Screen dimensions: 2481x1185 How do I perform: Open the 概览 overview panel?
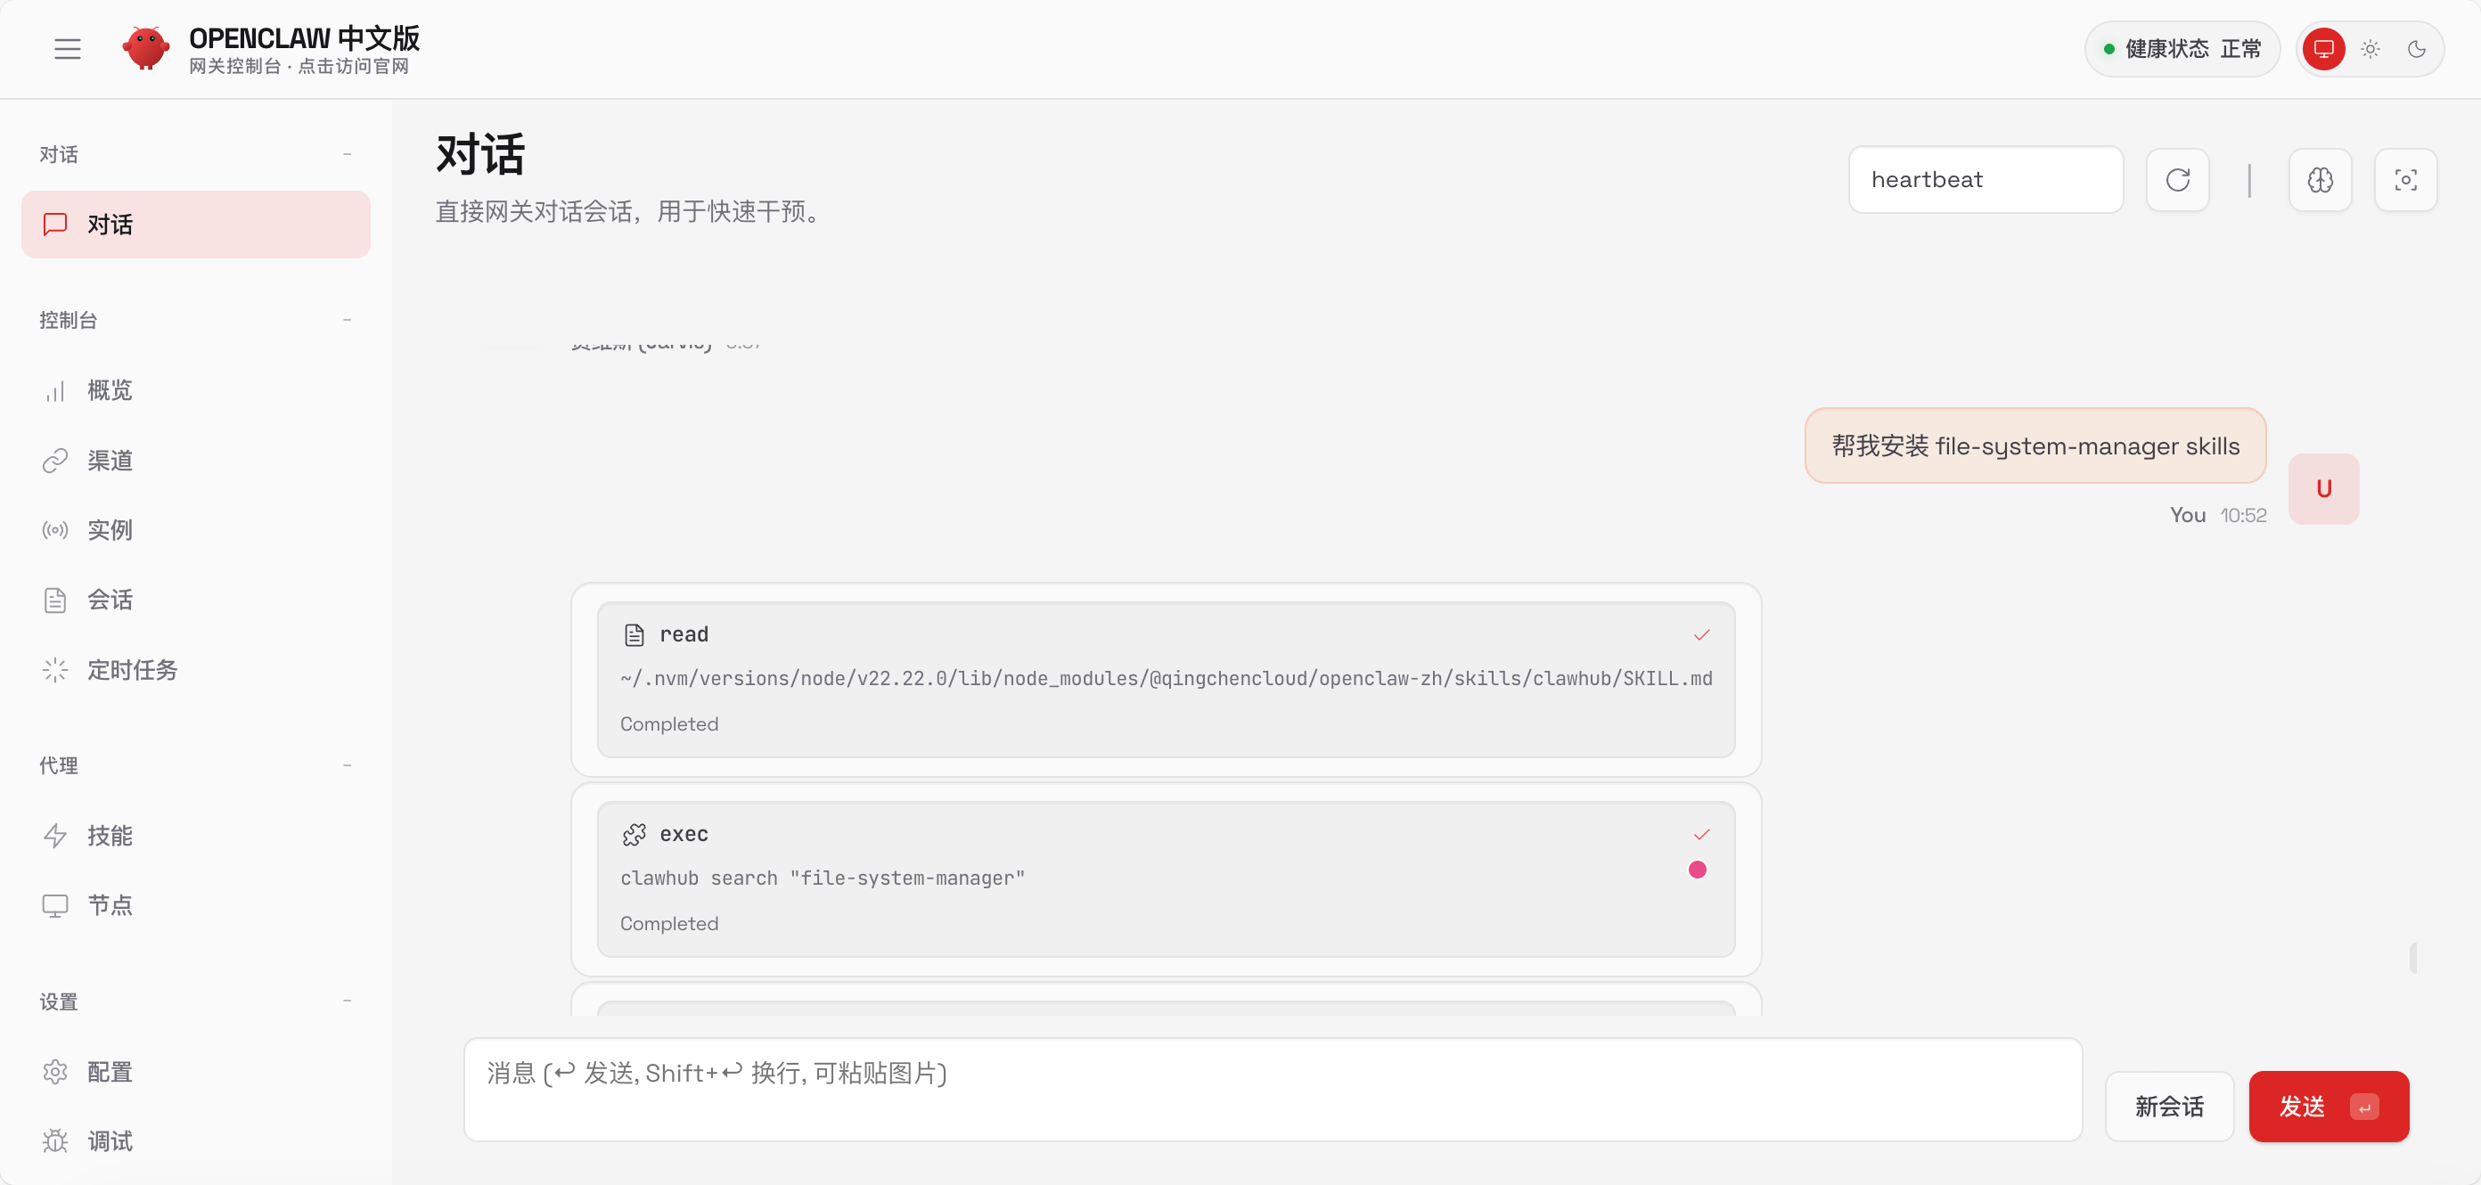pos(109,390)
